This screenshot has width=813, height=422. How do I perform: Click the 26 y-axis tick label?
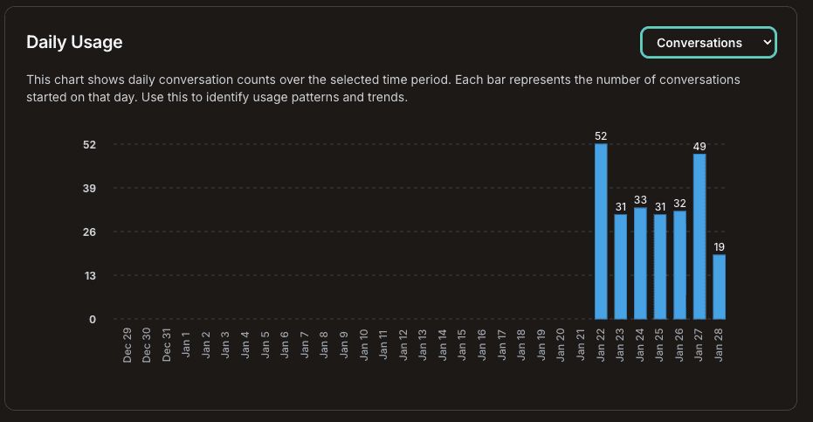coord(89,232)
